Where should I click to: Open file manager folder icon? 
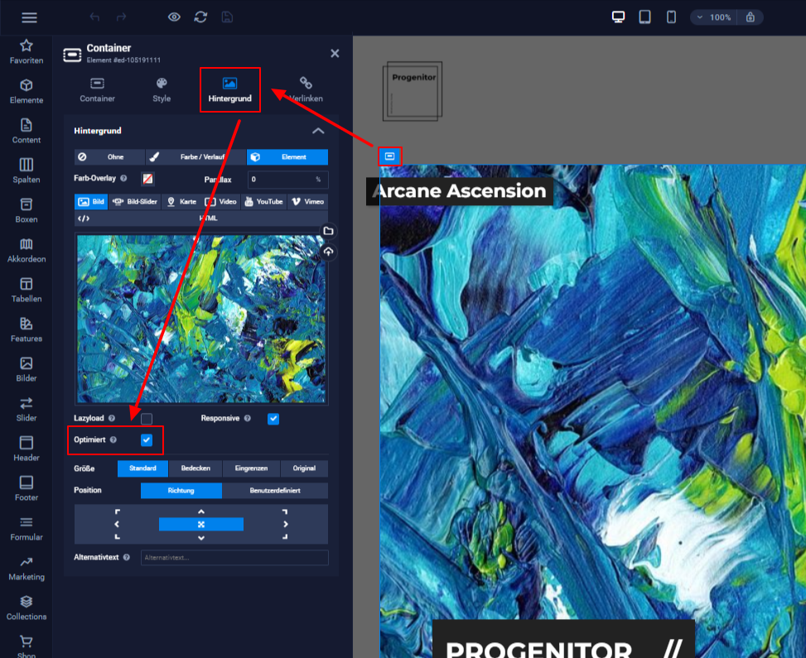[329, 231]
